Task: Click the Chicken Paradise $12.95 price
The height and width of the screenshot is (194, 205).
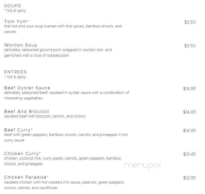Action: coord(189,178)
